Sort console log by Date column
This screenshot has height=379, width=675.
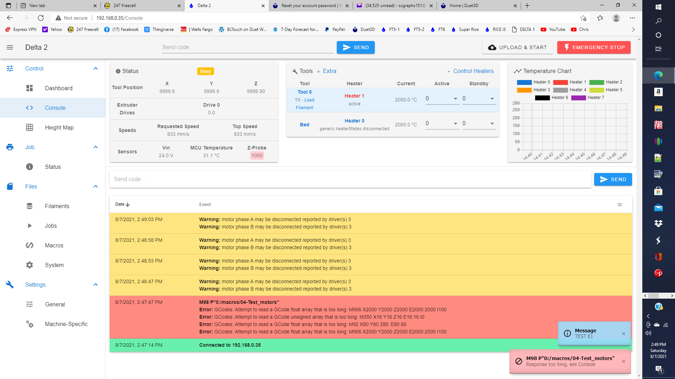(x=122, y=204)
